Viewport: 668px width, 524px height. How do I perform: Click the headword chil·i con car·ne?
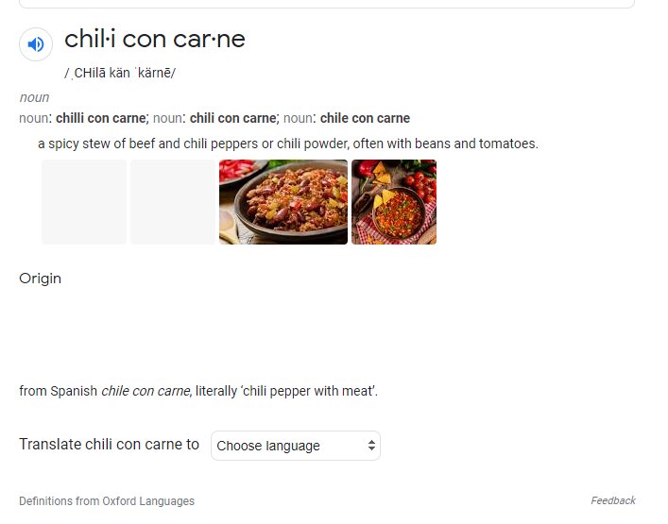click(155, 39)
